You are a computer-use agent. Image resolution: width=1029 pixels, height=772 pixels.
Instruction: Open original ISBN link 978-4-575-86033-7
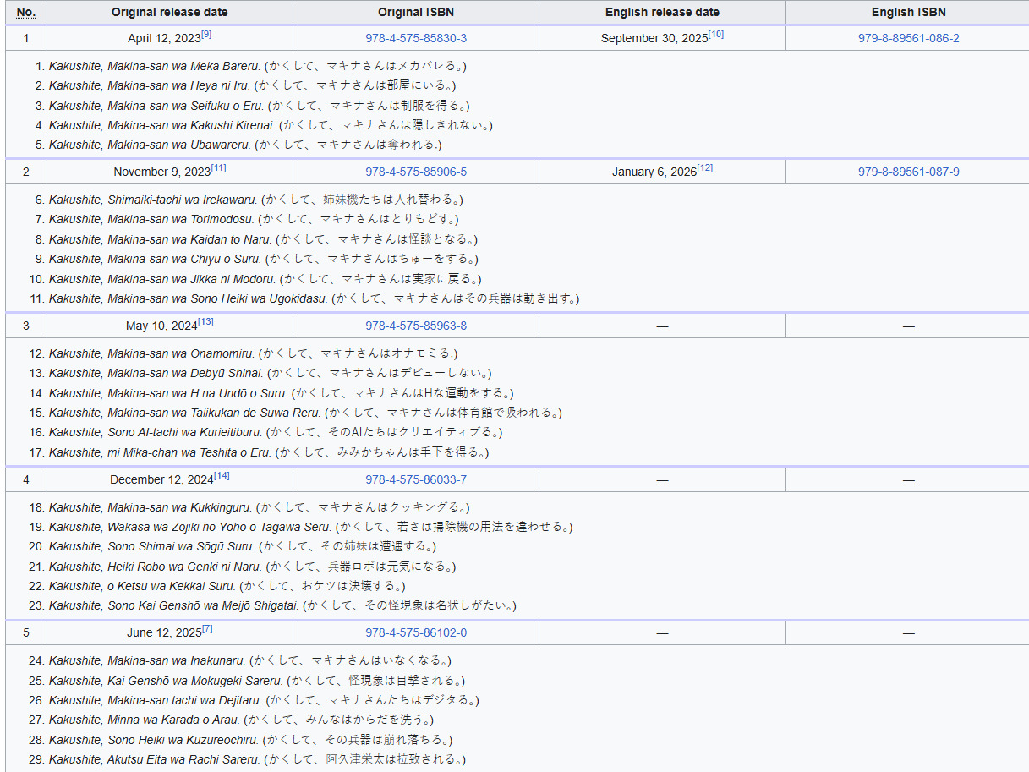pyautogui.click(x=415, y=479)
